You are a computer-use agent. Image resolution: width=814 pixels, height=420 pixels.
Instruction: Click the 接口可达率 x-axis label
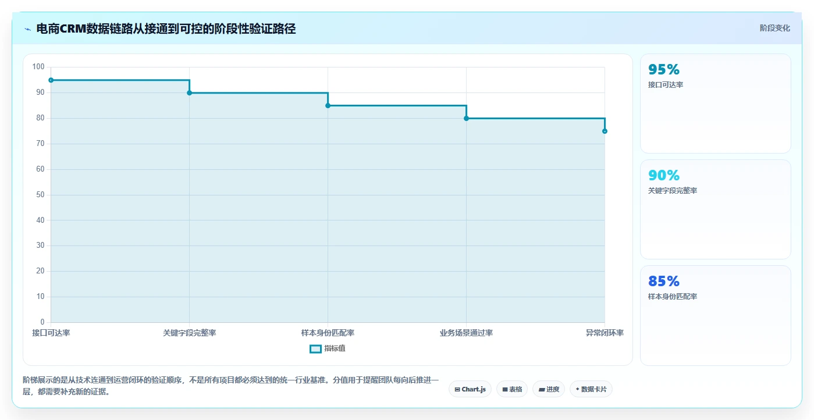(x=51, y=333)
